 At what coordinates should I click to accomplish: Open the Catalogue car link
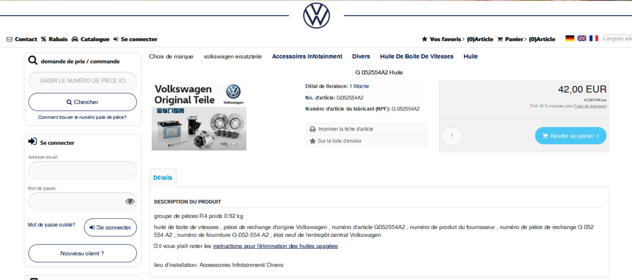pos(90,39)
